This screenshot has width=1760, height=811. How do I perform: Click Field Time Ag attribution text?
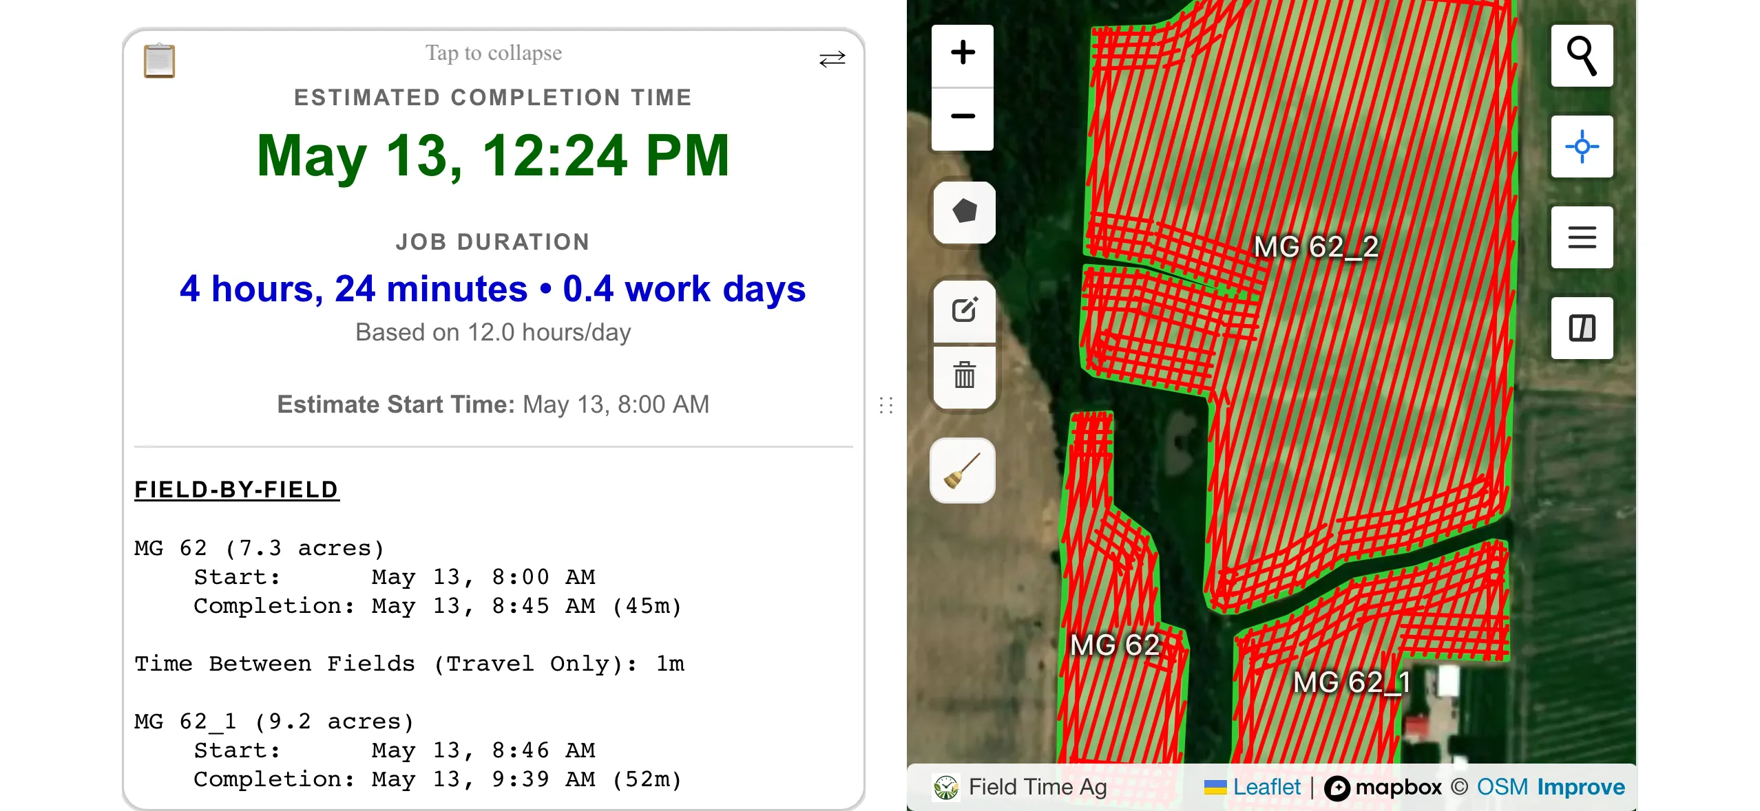point(1038,787)
